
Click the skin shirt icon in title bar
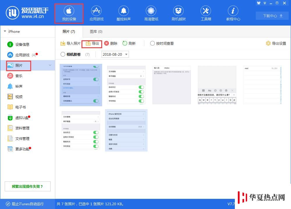point(258,3)
